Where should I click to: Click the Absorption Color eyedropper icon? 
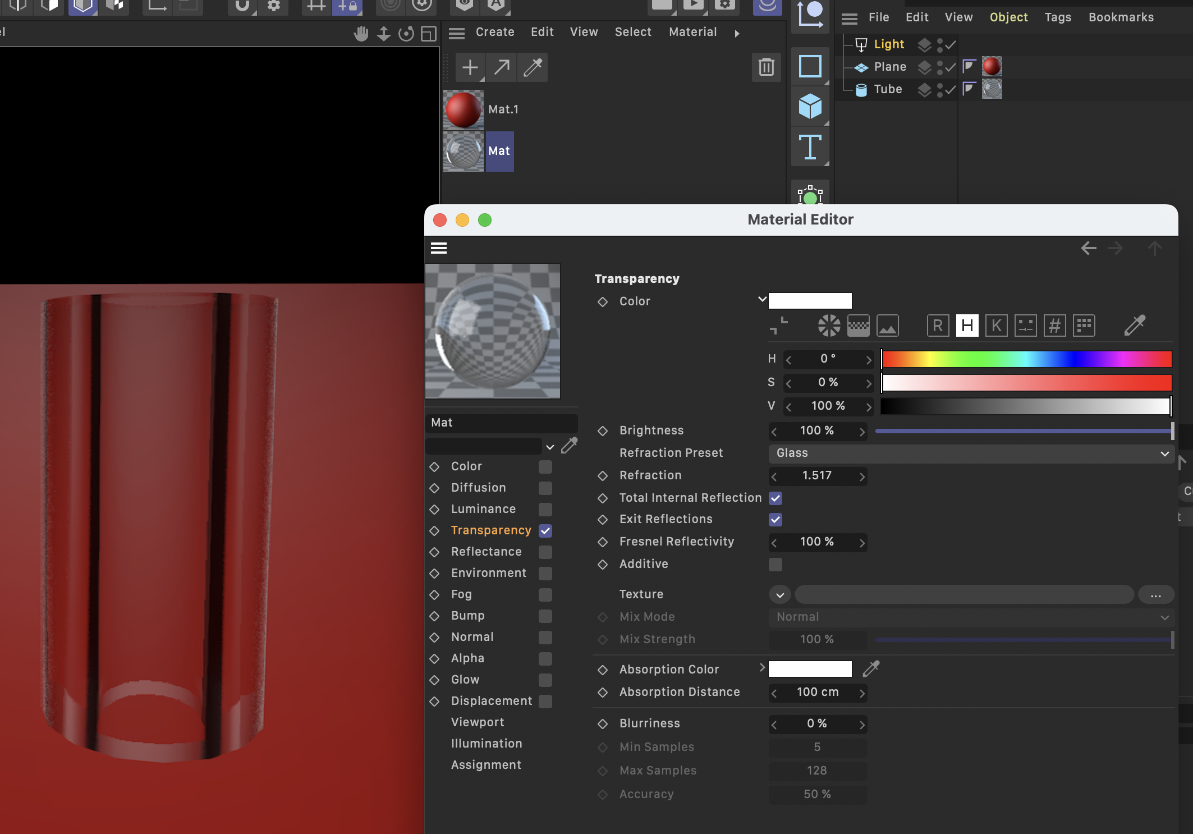pos(871,668)
